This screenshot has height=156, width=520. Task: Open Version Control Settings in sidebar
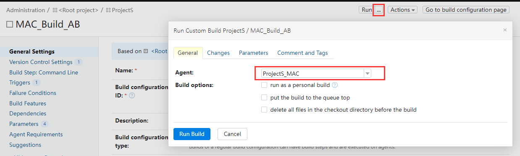(41, 62)
